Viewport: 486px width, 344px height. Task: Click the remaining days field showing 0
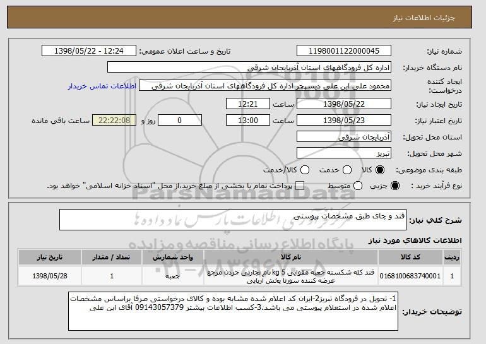(180, 121)
